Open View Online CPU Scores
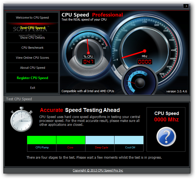Screen dimensions: 196x179 (x=32, y=58)
